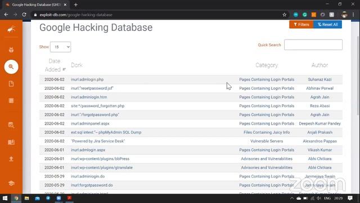
Task: Click the Submissions upload arrow icon
Action: [x=11, y=159]
